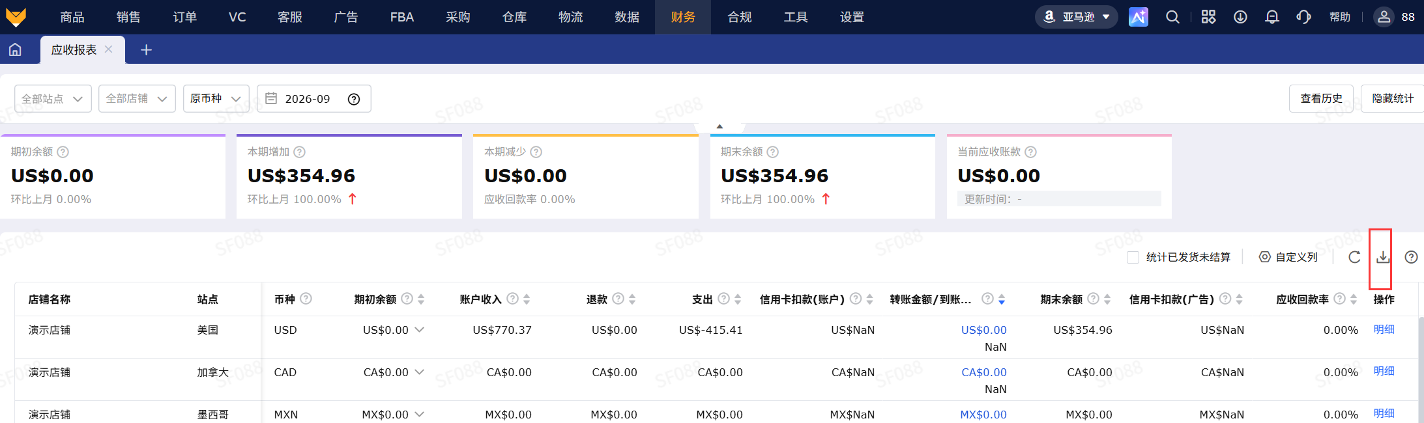
Task: Open the customer support headset icon
Action: [x=1303, y=17]
